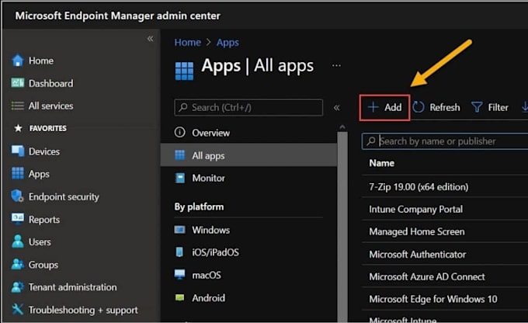The image size is (528, 323).
Task: Click the Reports icon in sidebar
Action: (18, 219)
